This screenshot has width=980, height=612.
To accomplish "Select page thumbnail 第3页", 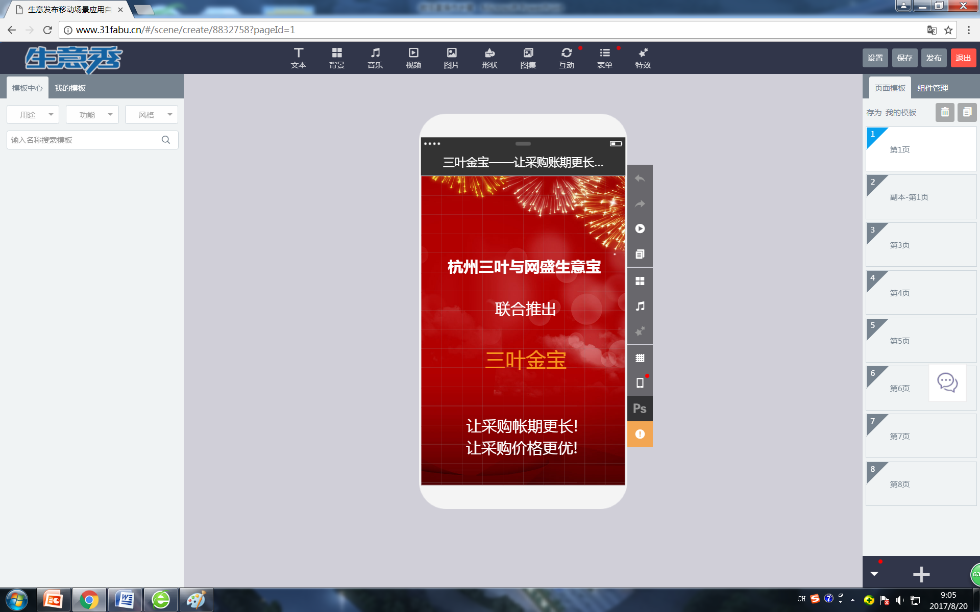I will point(921,245).
